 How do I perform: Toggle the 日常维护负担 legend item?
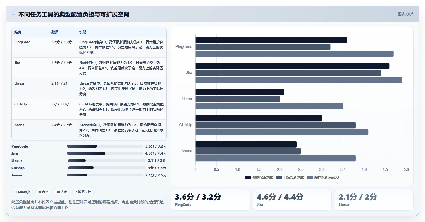point(290,177)
